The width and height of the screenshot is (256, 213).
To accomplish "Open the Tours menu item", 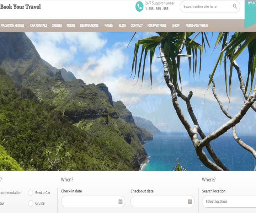I will [71, 26].
